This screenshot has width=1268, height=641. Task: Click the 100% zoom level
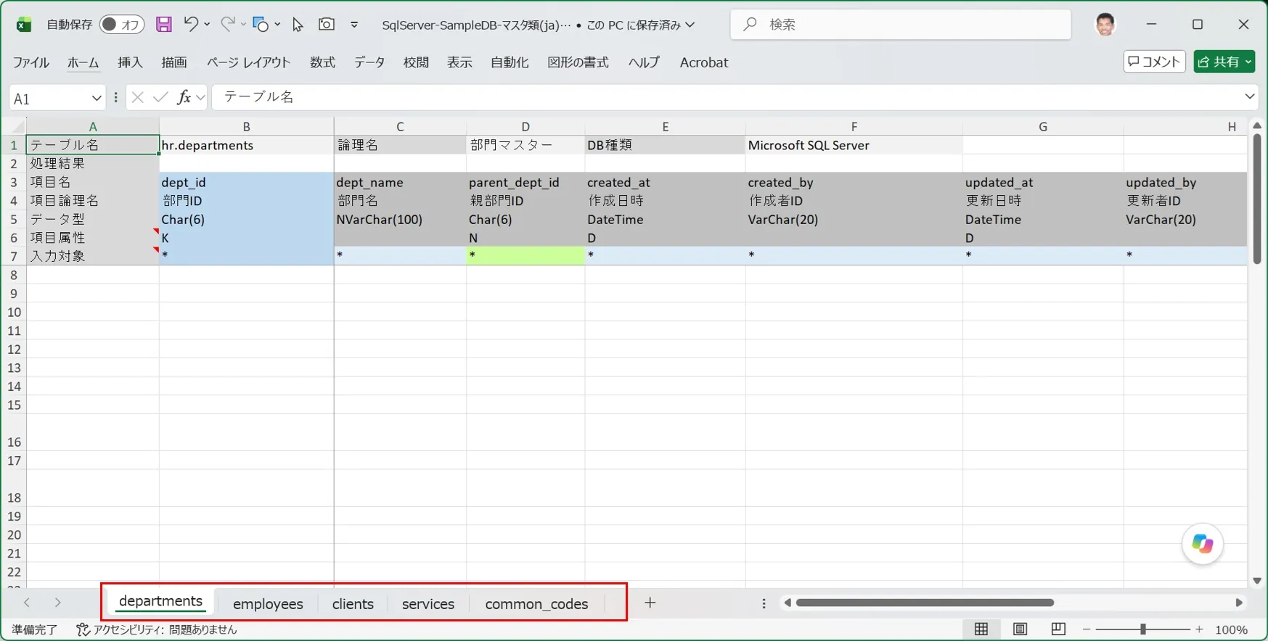point(1231,629)
